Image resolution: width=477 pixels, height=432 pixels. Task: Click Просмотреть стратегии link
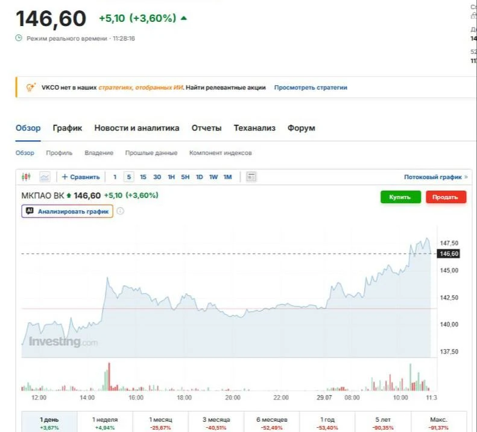point(311,88)
